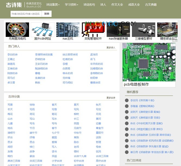Open 曹操诗词 link
The height and width of the screenshot is (166, 181).
(95, 82)
